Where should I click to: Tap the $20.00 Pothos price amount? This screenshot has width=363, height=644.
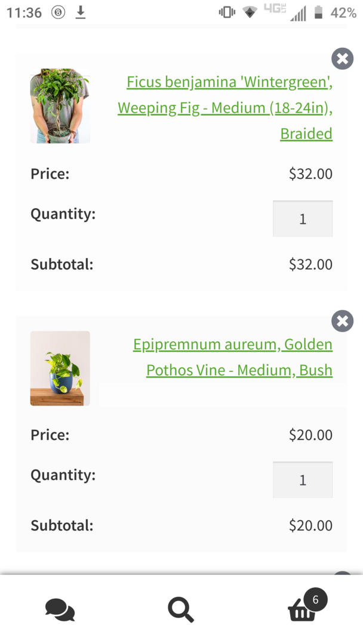coord(310,435)
